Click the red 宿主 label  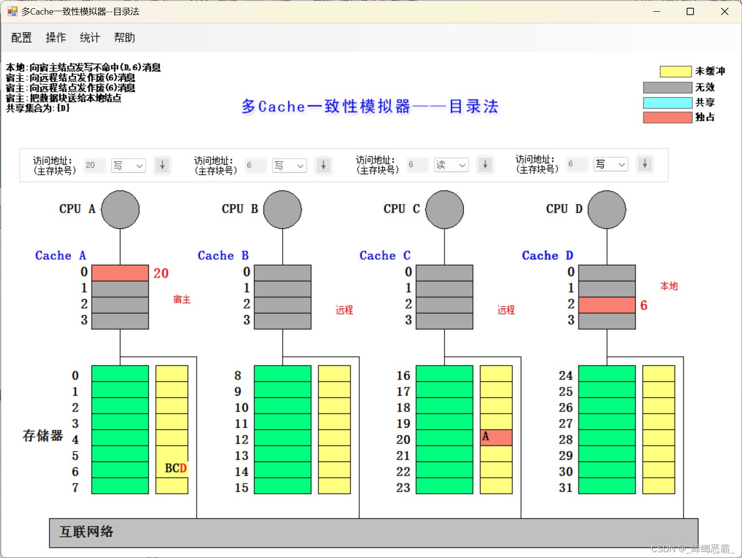click(182, 300)
